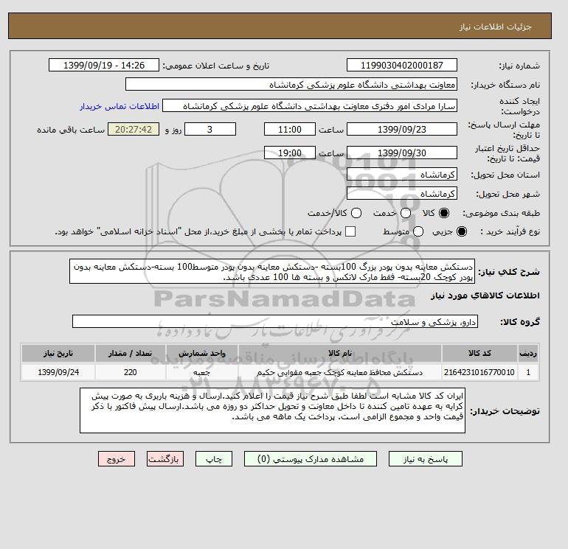Screen dimensions: 568x549
Task: Select the متوسط purchase type radio
Action: point(418,231)
